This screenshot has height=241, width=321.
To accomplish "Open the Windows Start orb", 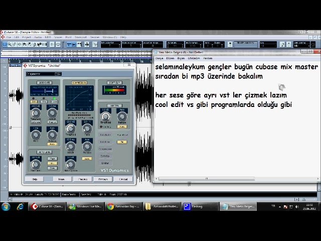I will [x=6, y=206].
